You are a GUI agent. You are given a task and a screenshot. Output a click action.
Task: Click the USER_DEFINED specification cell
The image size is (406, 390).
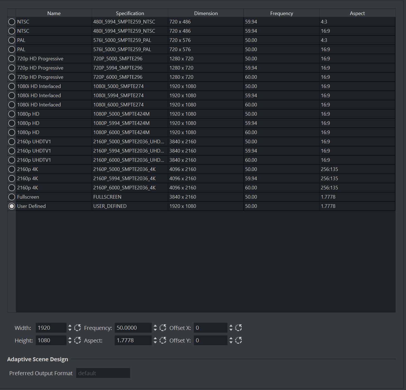pyautogui.click(x=130, y=206)
